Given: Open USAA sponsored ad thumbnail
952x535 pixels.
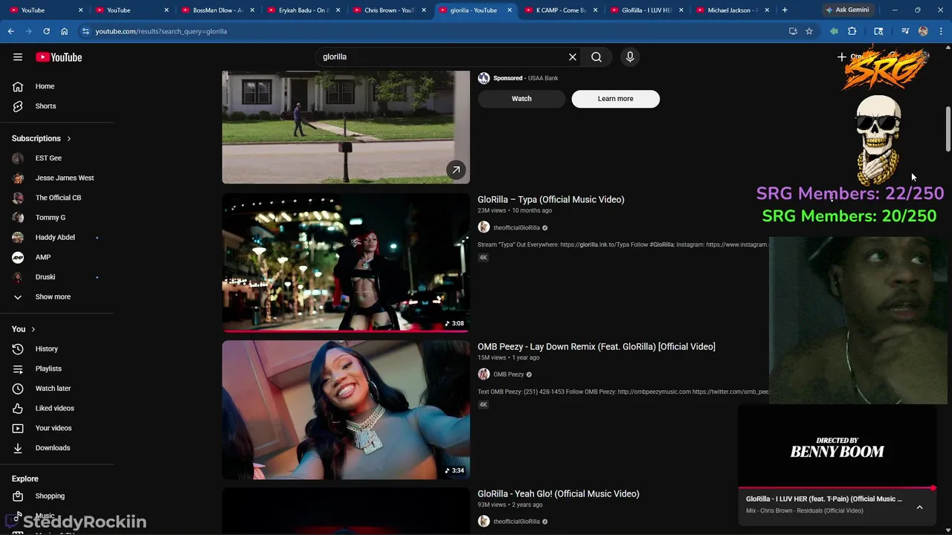Looking at the screenshot, I should pos(346,127).
